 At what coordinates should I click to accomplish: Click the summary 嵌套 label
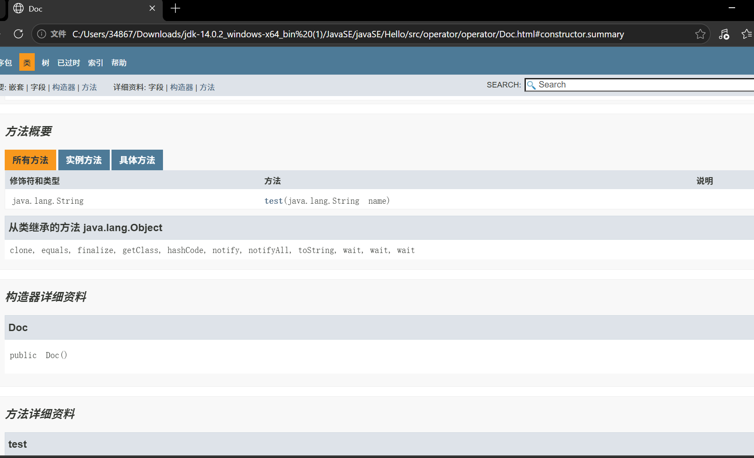16,87
